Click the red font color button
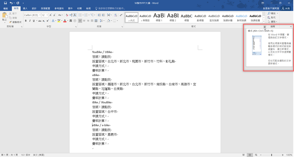 [x=65, y=21]
